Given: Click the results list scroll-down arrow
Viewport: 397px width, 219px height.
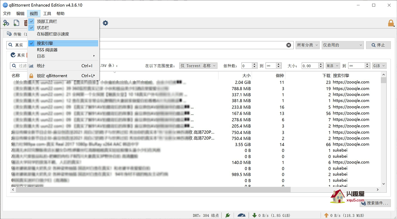Looking at the screenshot, I should [384, 184].
